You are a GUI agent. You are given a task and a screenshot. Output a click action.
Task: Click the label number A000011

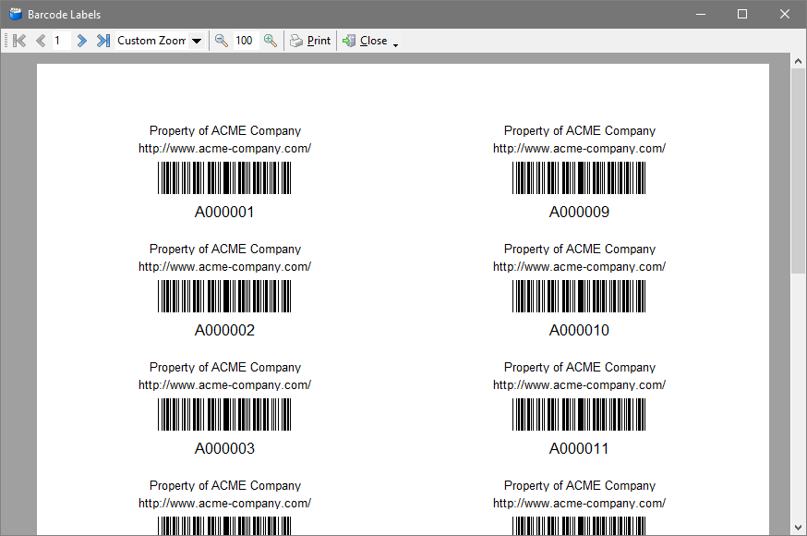[x=579, y=449]
